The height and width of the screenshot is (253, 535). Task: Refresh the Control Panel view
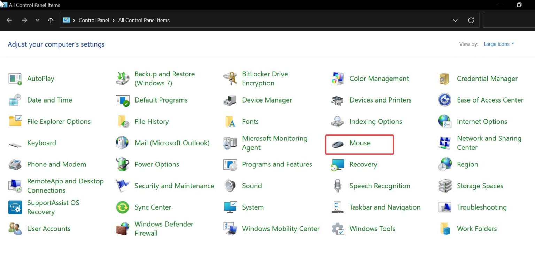coord(471,20)
